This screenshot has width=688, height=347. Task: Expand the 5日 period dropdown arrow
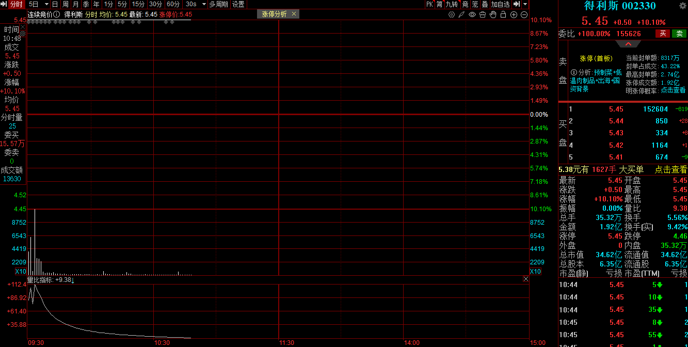(44, 4)
